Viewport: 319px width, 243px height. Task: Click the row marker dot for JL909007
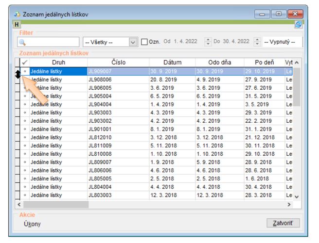click(25, 71)
